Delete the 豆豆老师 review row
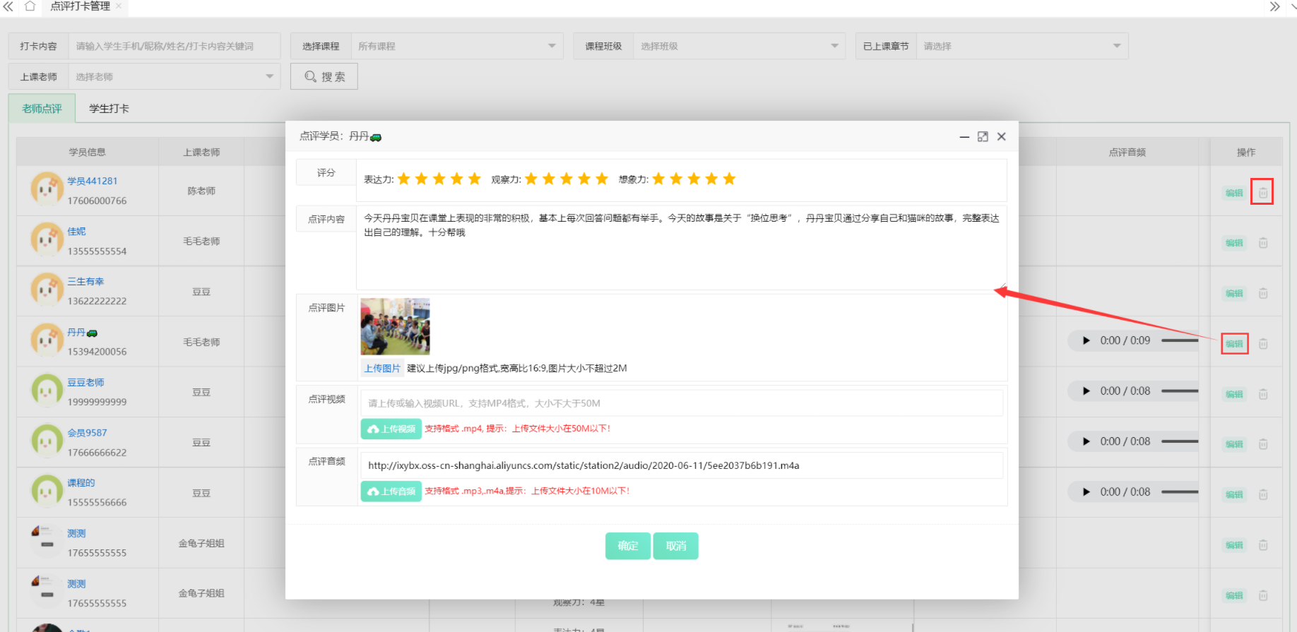 pyautogui.click(x=1263, y=394)
